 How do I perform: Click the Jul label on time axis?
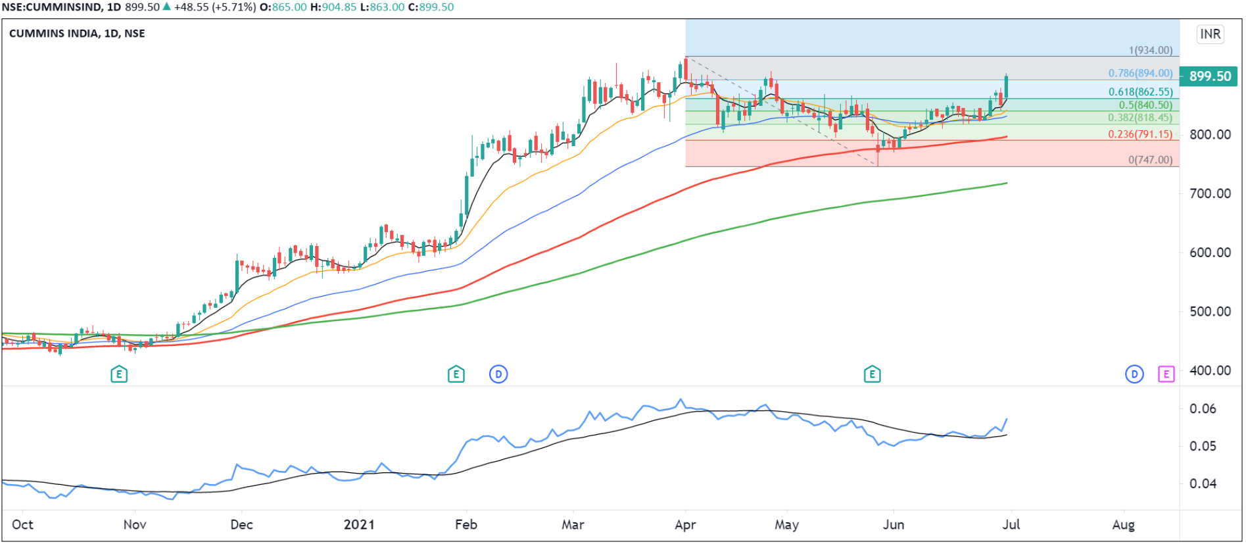tap(1011, 525)
